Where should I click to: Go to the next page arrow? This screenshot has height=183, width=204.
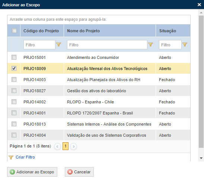click(73, 146)
